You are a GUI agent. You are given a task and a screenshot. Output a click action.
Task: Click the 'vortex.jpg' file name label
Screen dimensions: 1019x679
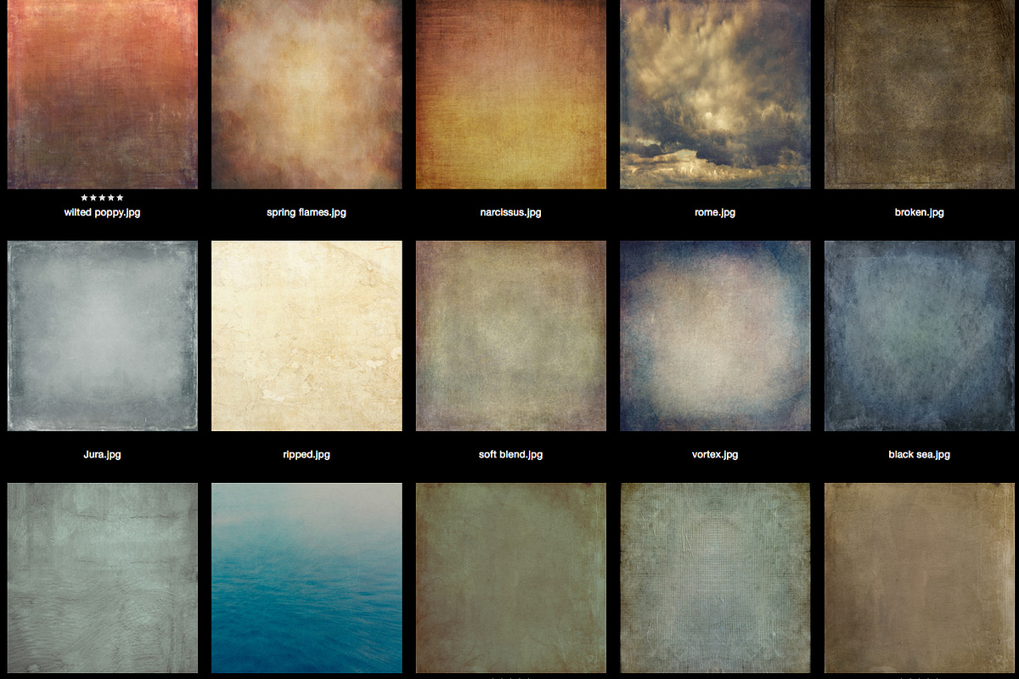click(x=715, y=455)
